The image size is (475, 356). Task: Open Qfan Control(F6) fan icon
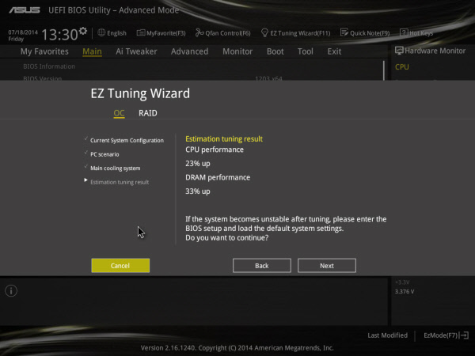click(x=199, y=32)
